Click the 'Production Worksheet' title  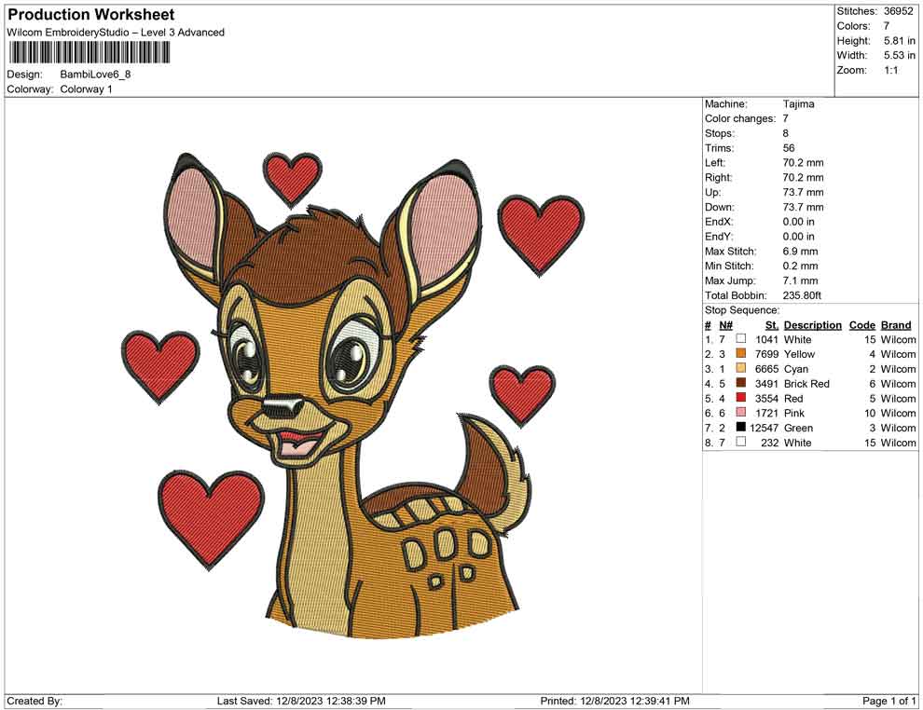[91, 15]
